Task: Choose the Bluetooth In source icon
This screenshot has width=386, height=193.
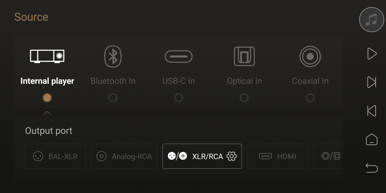Action: (113, 56)
